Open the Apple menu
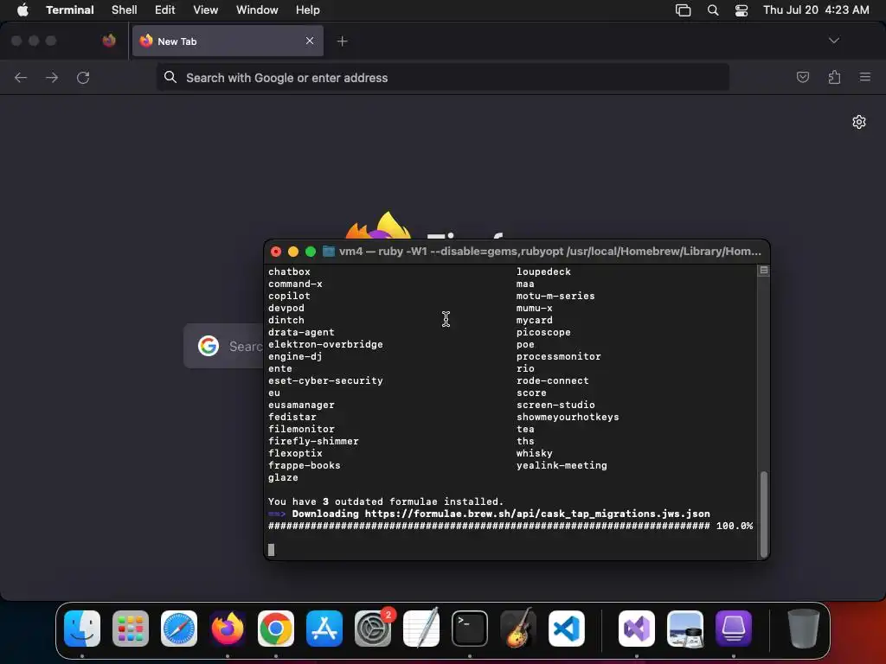Viewport: 886px width, 664px height. 23,10
